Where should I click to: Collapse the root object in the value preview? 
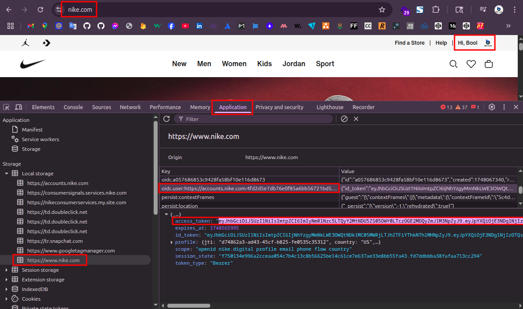(x=166, y=214)
